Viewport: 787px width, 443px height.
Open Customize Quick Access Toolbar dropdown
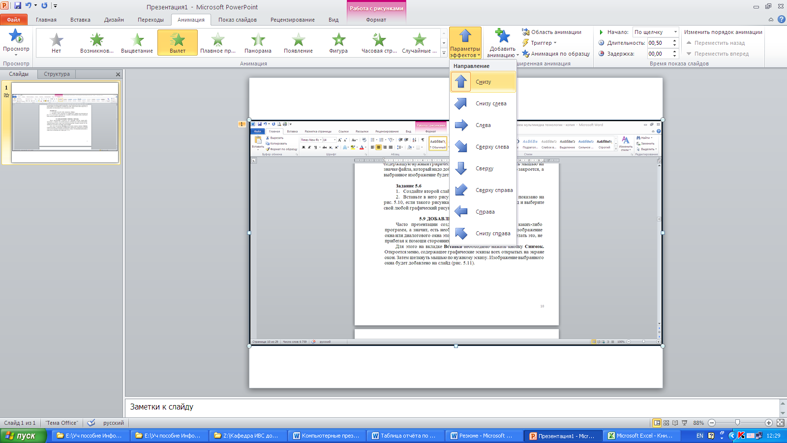(55, 6)
